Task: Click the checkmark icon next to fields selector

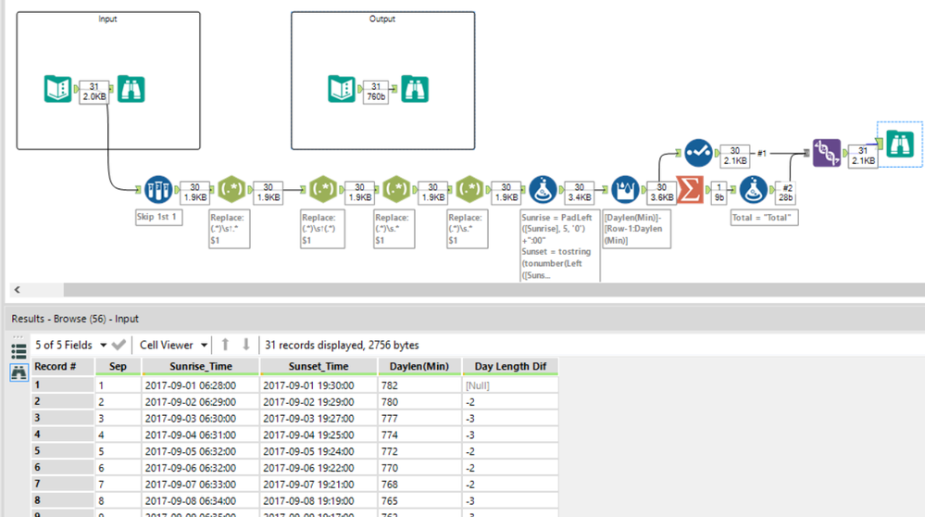Action: (x=119, y=345)
